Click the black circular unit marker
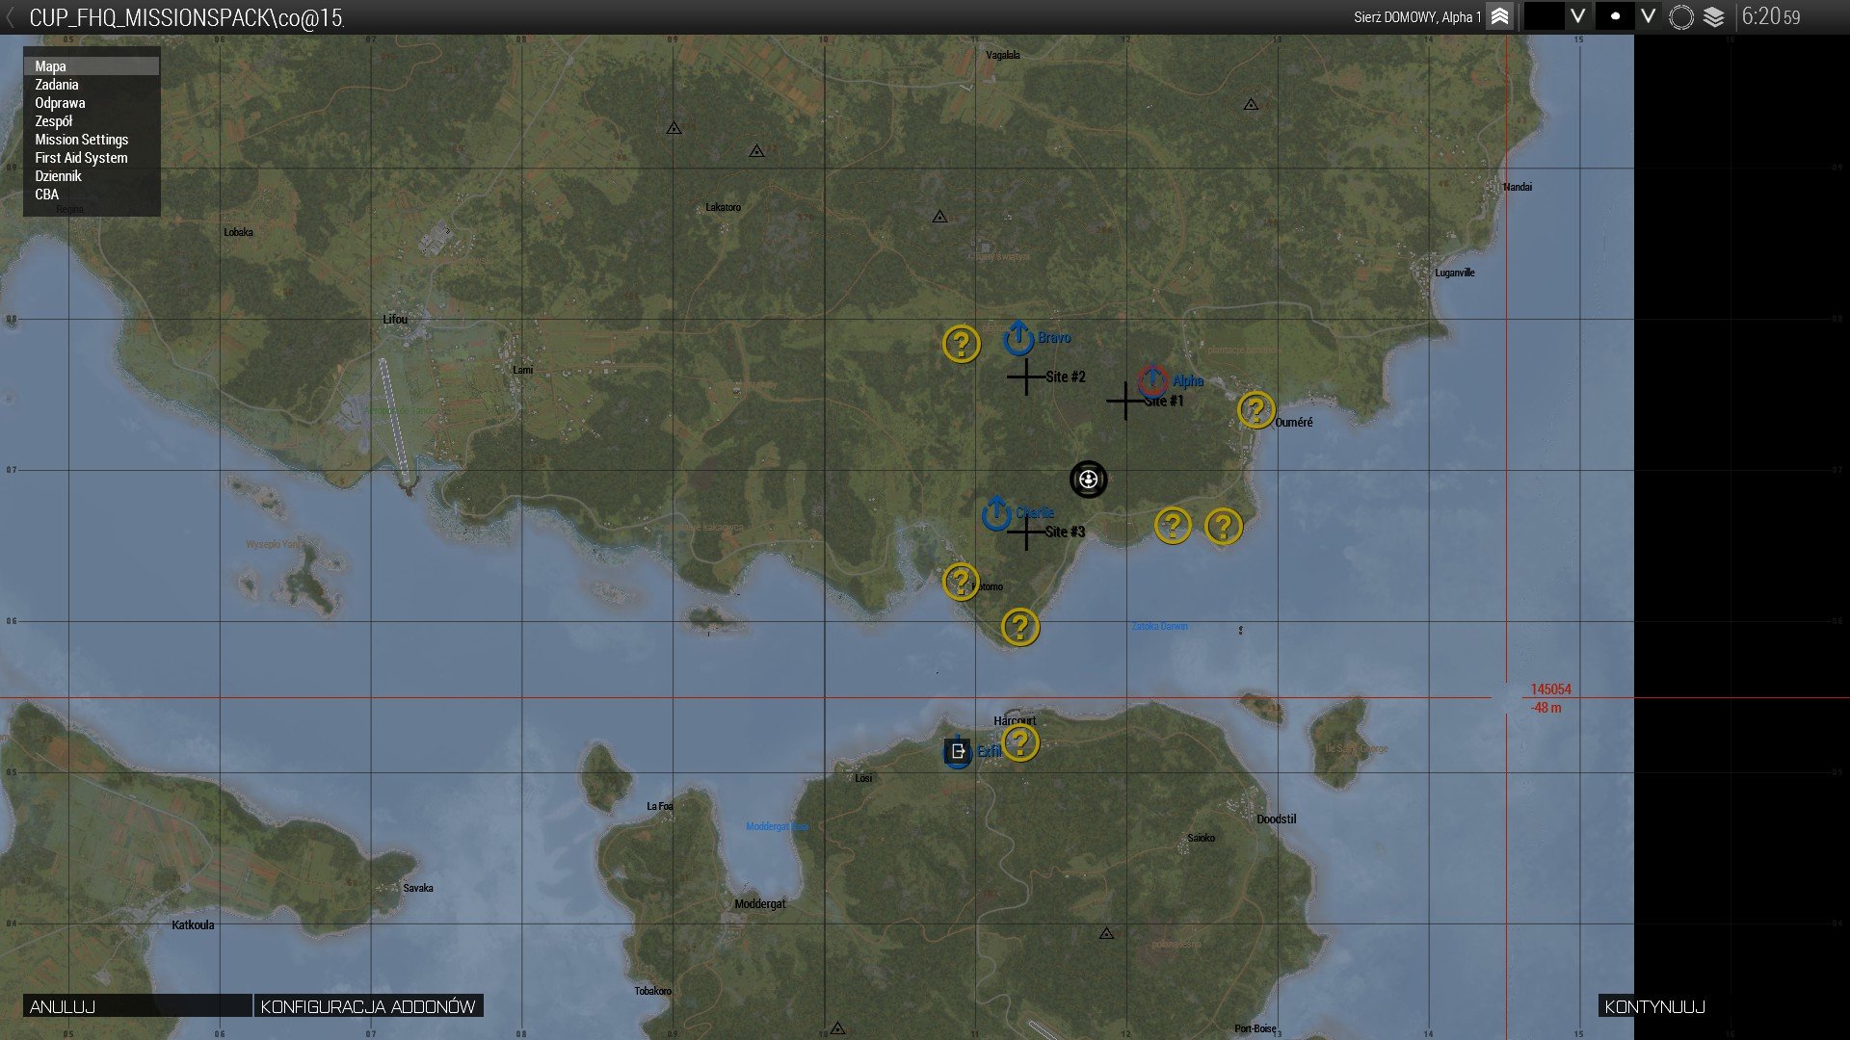1850x1040 pixels. (x=1088, y=480)
